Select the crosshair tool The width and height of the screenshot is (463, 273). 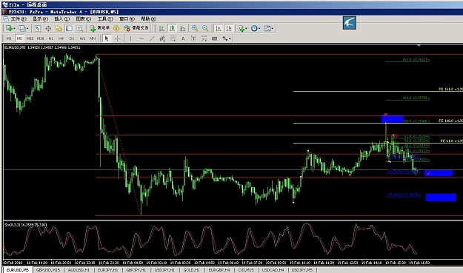click(x=117, y=38)
